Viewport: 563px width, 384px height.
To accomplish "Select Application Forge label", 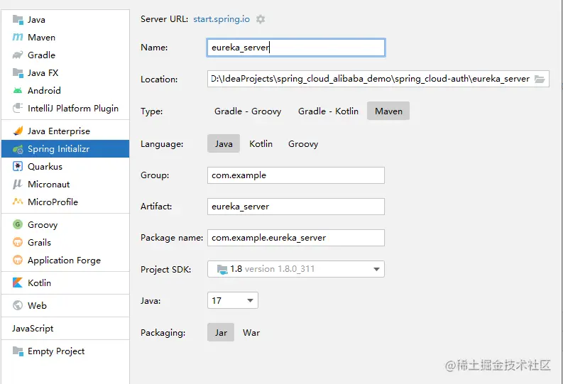I will (x=65, y=260).
